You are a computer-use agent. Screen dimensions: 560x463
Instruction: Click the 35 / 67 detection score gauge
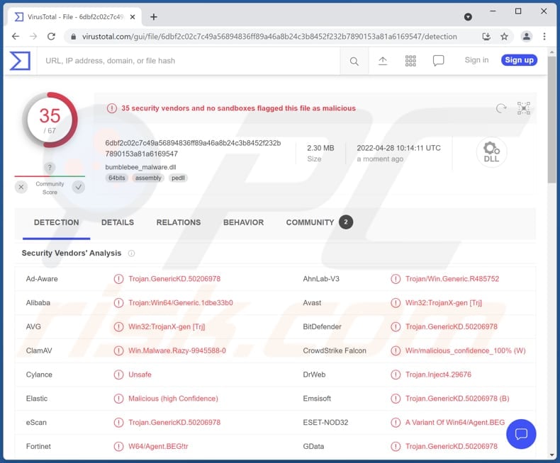coord(50,120)
